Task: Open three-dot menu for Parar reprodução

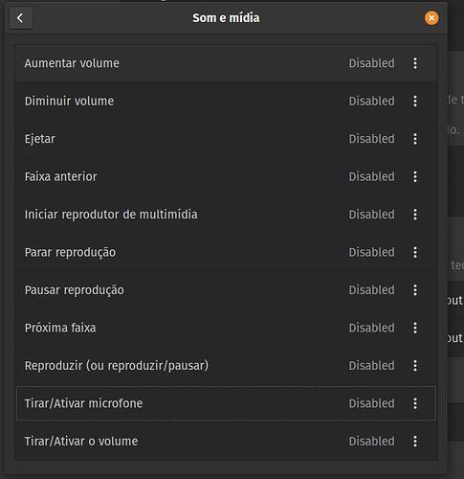Action: tap(415, 252)
